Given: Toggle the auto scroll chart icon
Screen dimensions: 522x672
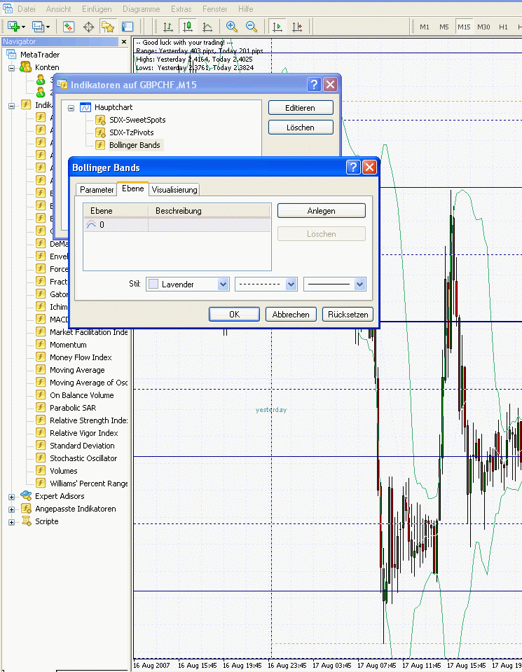Looking at the screenshot, I should pos(277,27).
